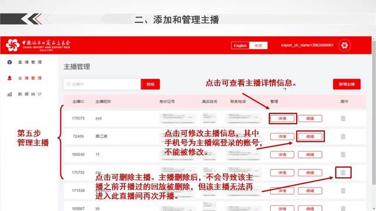
Task: Select the nickname cell 11
Action: [x=98, y=155]
